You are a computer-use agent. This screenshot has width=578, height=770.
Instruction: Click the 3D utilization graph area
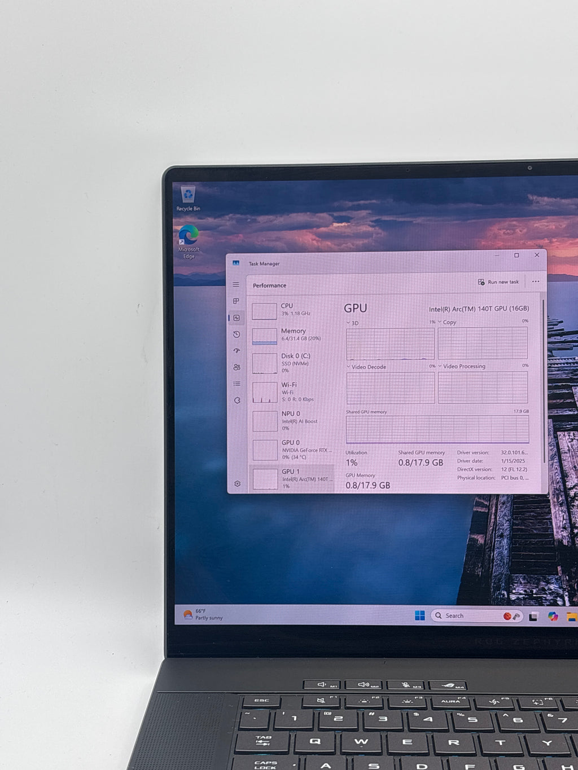[390, 344]
